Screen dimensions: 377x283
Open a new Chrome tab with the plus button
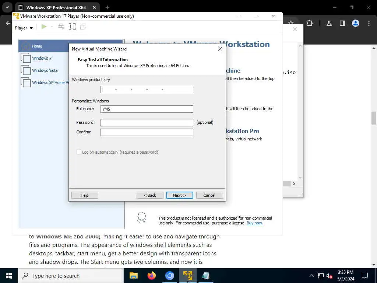pyautogui.click(x=108, y=7)
